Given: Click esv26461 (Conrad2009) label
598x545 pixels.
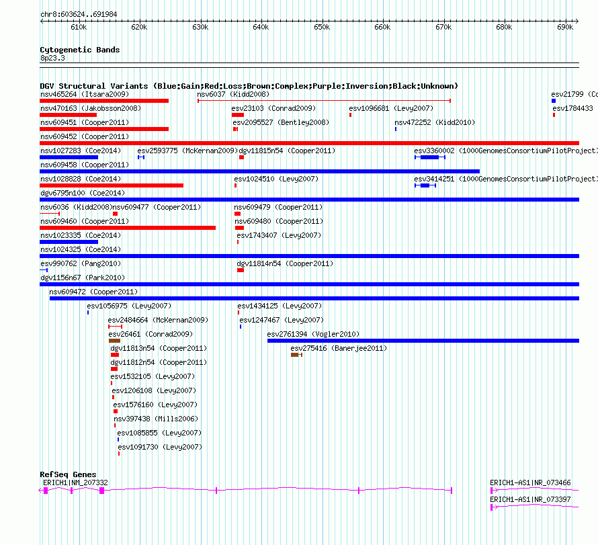Looking at the screenshot, I should [151, 334].
